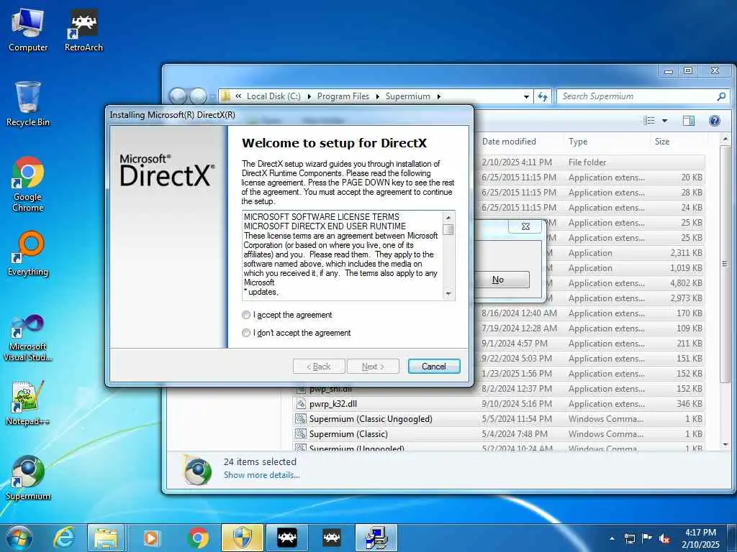Select 'Supermium (Classic)' file row
Viewport: 737px width, 552px height.
click(x=348, y=433)
